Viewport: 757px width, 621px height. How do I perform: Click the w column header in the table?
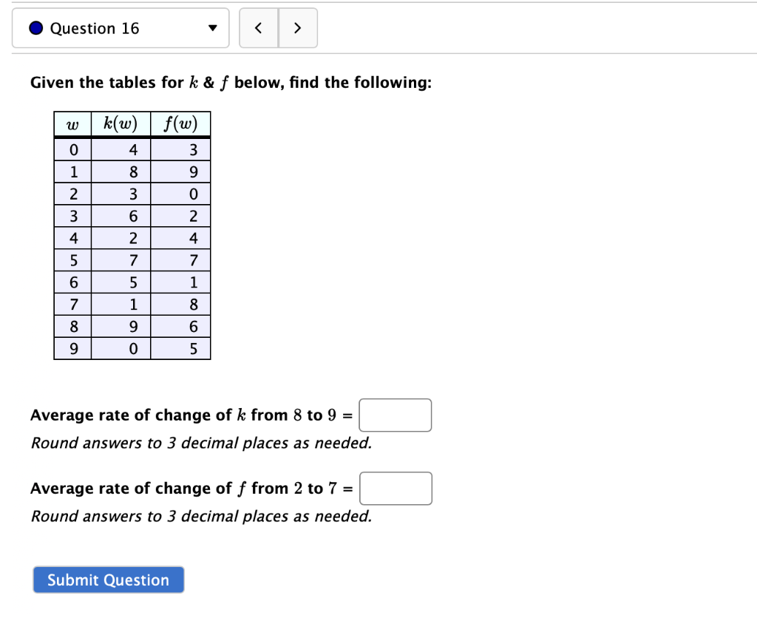[x=72, y=123]
